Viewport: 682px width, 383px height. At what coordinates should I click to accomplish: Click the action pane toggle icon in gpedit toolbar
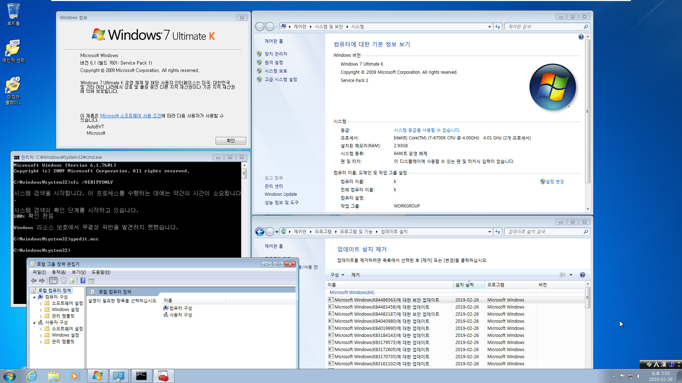point(91,281)
